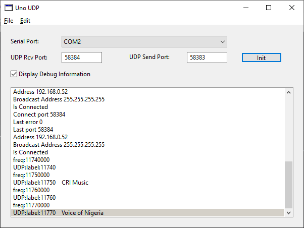Minimize the Uno UDP window
304x228 pixels.
tap(245, 8)
